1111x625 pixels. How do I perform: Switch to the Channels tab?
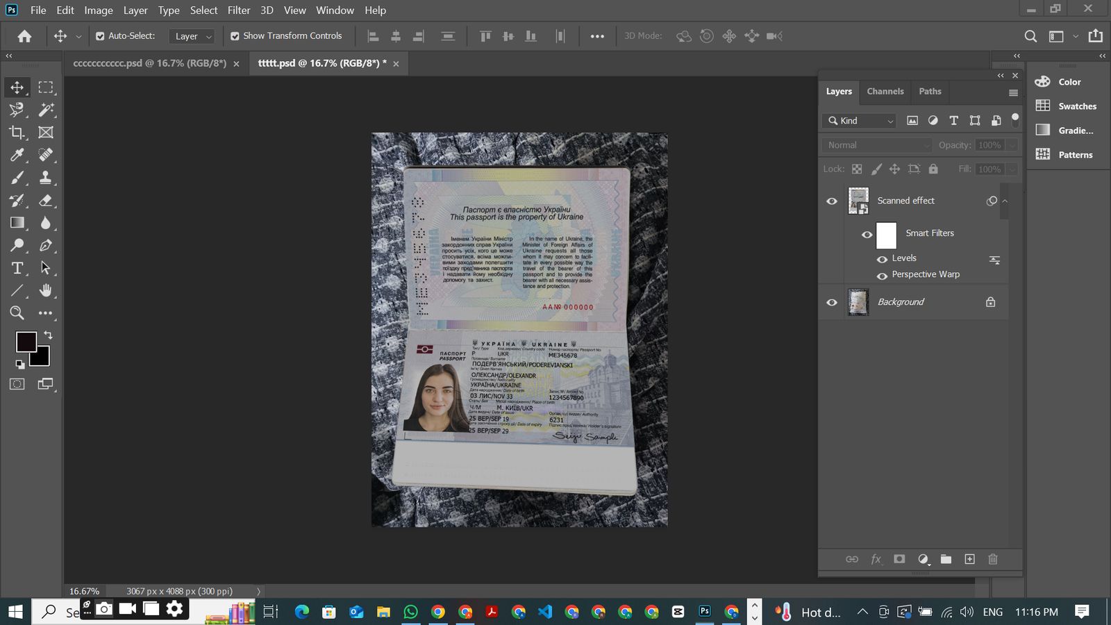tap(885, 92)
